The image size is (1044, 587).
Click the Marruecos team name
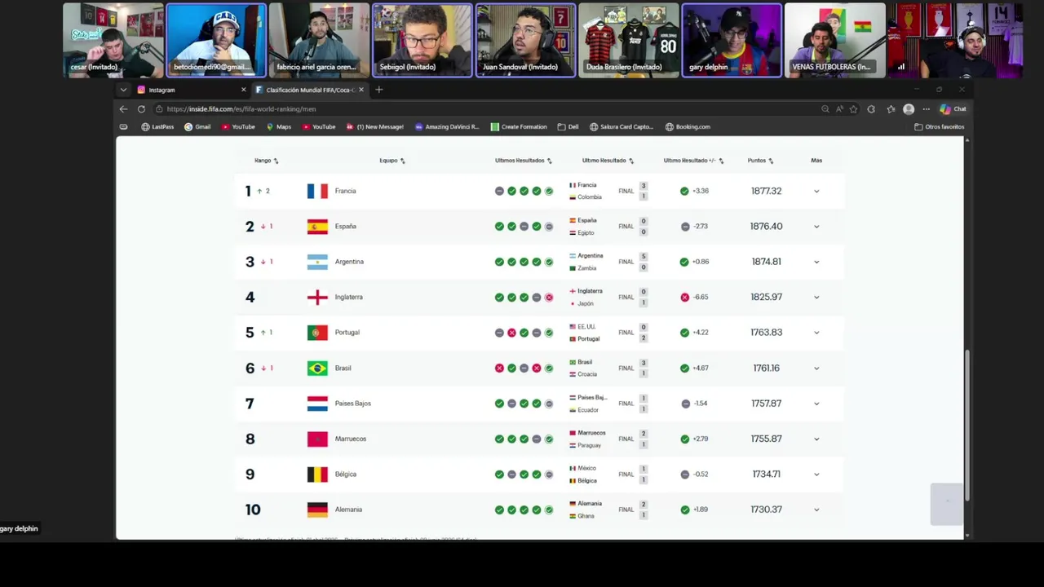[x=351, y=439]
